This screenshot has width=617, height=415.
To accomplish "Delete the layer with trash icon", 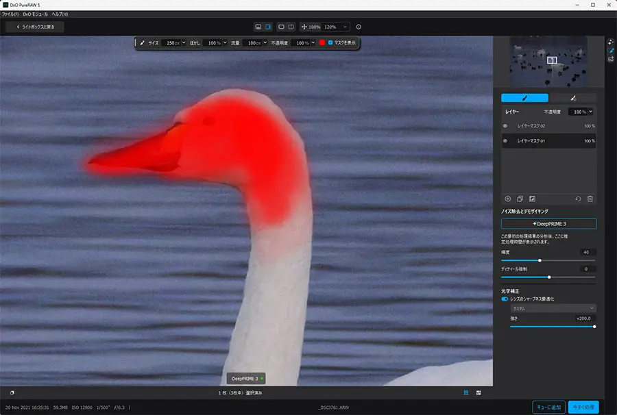I will point(590,199).
